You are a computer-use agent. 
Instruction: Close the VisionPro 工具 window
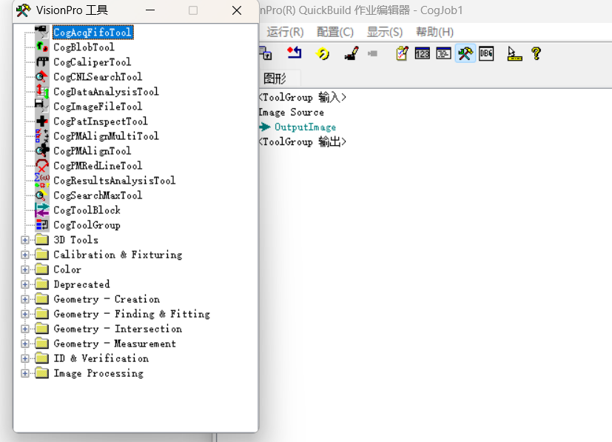(237, 10)
